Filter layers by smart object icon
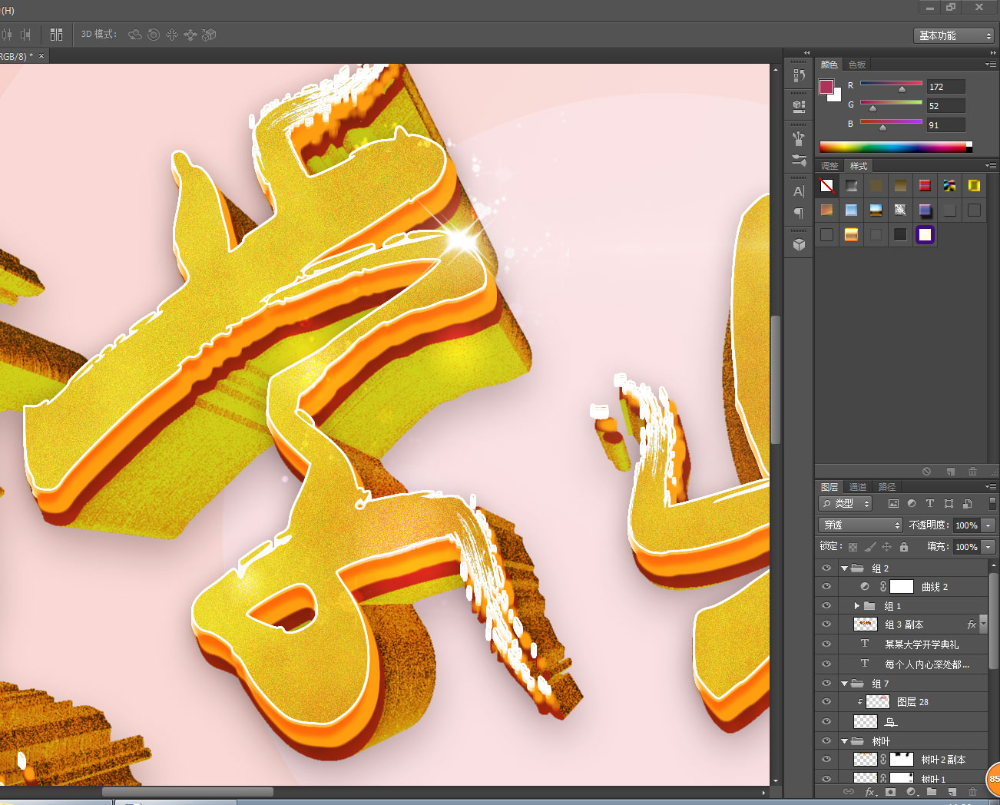Screen dimensions: 1000x805 tap(967, 504)
